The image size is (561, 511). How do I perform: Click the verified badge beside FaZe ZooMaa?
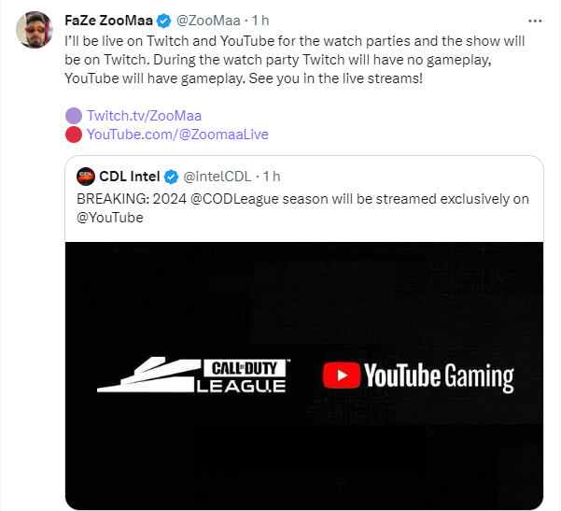coord(163,19)
